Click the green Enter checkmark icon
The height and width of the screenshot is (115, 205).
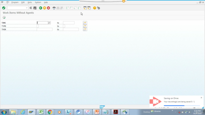click(4, 8)
